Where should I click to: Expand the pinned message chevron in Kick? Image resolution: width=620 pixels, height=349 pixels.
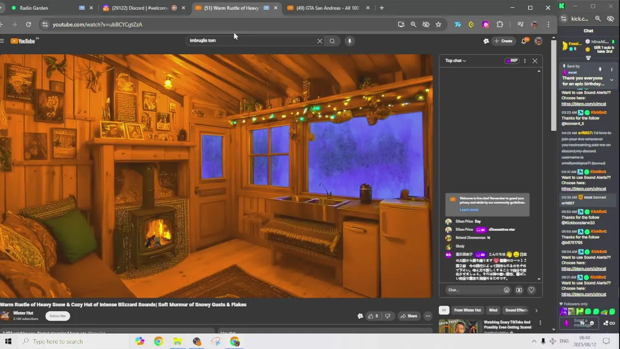611,80
